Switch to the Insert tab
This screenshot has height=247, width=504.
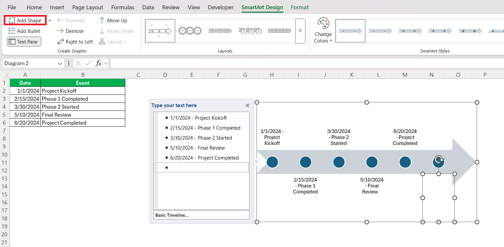coord(57,7)
